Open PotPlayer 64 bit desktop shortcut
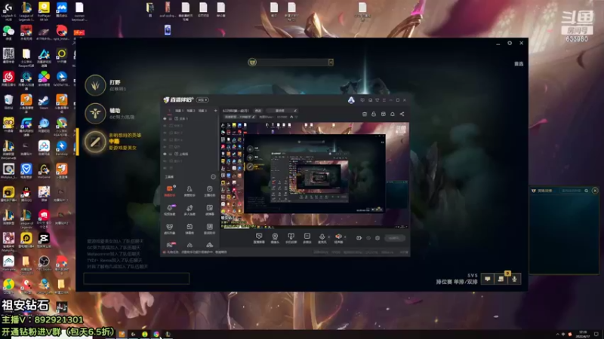 [x=44, y=11]
